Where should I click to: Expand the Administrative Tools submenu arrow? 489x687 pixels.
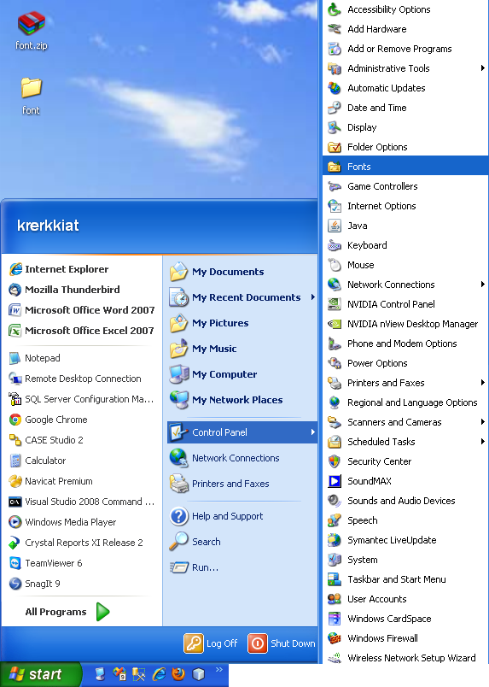482,68
